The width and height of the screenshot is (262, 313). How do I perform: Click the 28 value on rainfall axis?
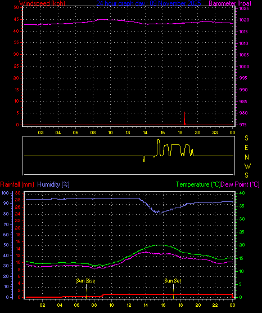coord(17,200)
